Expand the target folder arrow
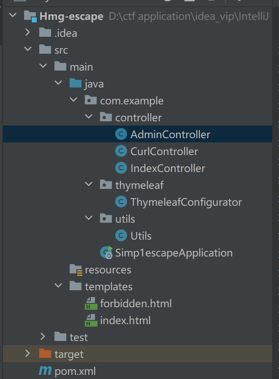The image size is (279, 379). tap(27, 354)
